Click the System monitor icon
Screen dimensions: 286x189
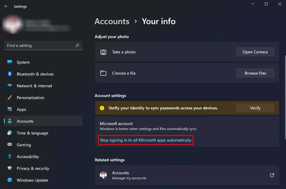(10, 62)
